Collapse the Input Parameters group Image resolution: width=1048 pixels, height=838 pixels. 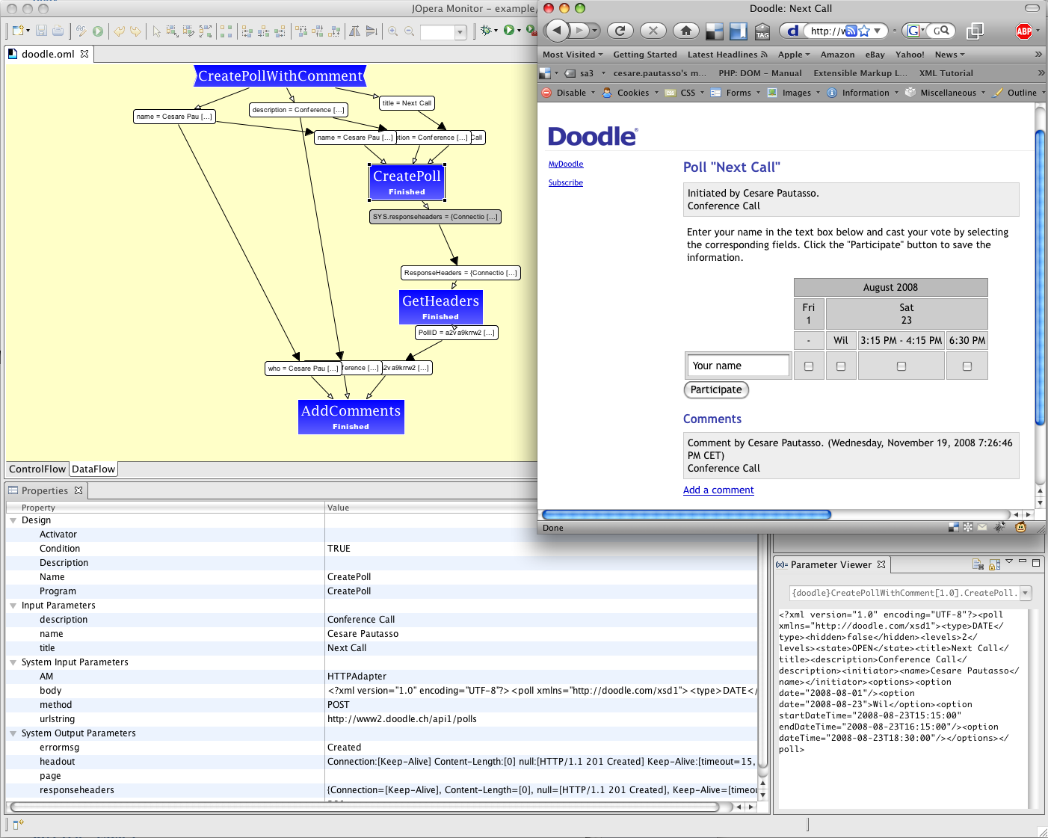pos(13,606)
